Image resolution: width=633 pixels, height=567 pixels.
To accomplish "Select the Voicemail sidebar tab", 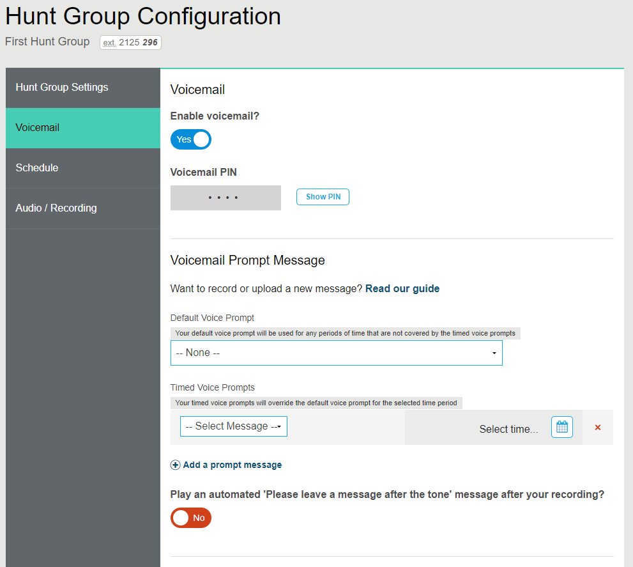I will click(x=37, y=127).
